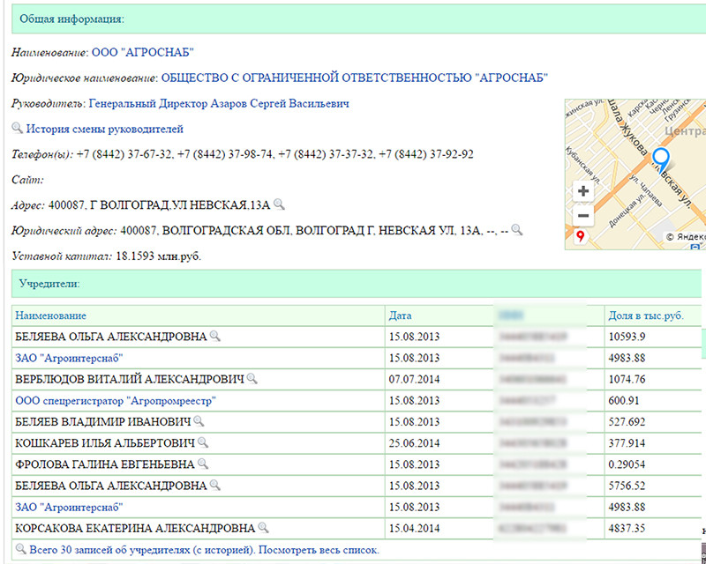
Task: Select phone number +7 (8442) 37-37-32
Action: click(x=326, y=154)
